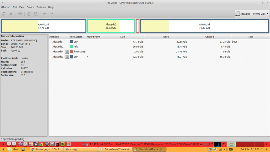Viewport: 270px width, 152px height.
Task: Click the New partition toolbar icon
Action: coord(4,14)
